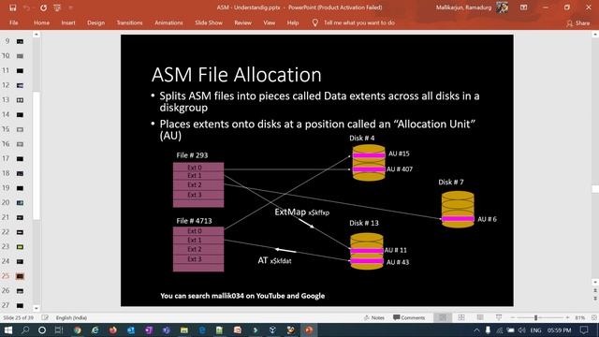Screen dimensions: 599x337
Task: Click the zoom slider handle
Action: point(536,318)
